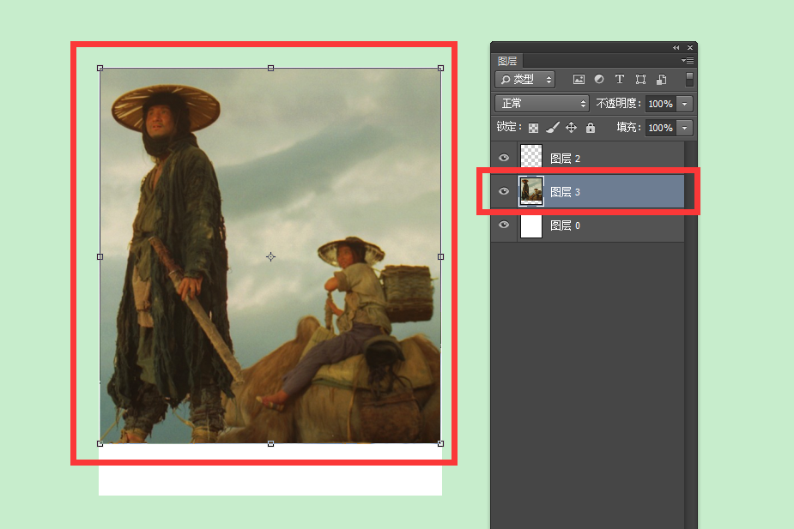This screenshot has width=794, height=529.
Task: Filter layers by type (T) icon
Action: coord(619,79)
